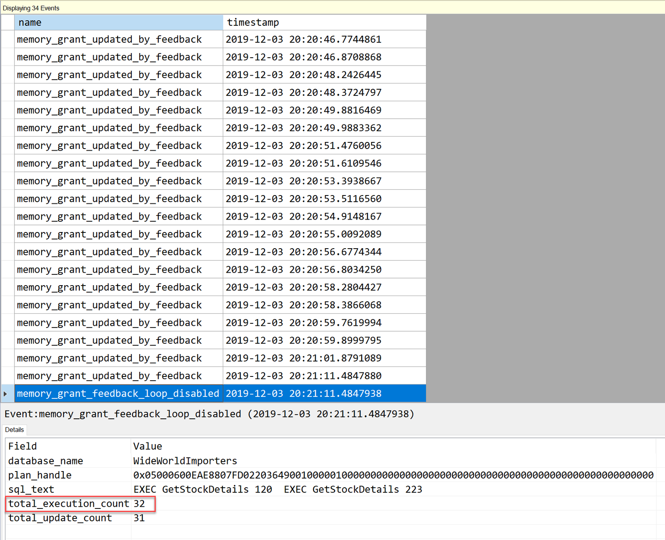Screen dimensions: 665x540
Task: Select event row timestamped 20:20:53.3938667
Action: [214, 181]
